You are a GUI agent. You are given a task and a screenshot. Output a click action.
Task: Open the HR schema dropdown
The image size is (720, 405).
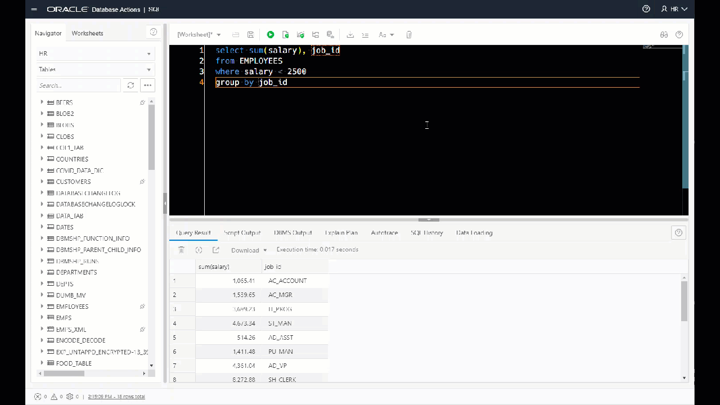(94, 53)
